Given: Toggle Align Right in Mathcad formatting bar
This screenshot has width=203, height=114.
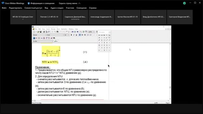Looking at the screenshot, I should [85, 35].
